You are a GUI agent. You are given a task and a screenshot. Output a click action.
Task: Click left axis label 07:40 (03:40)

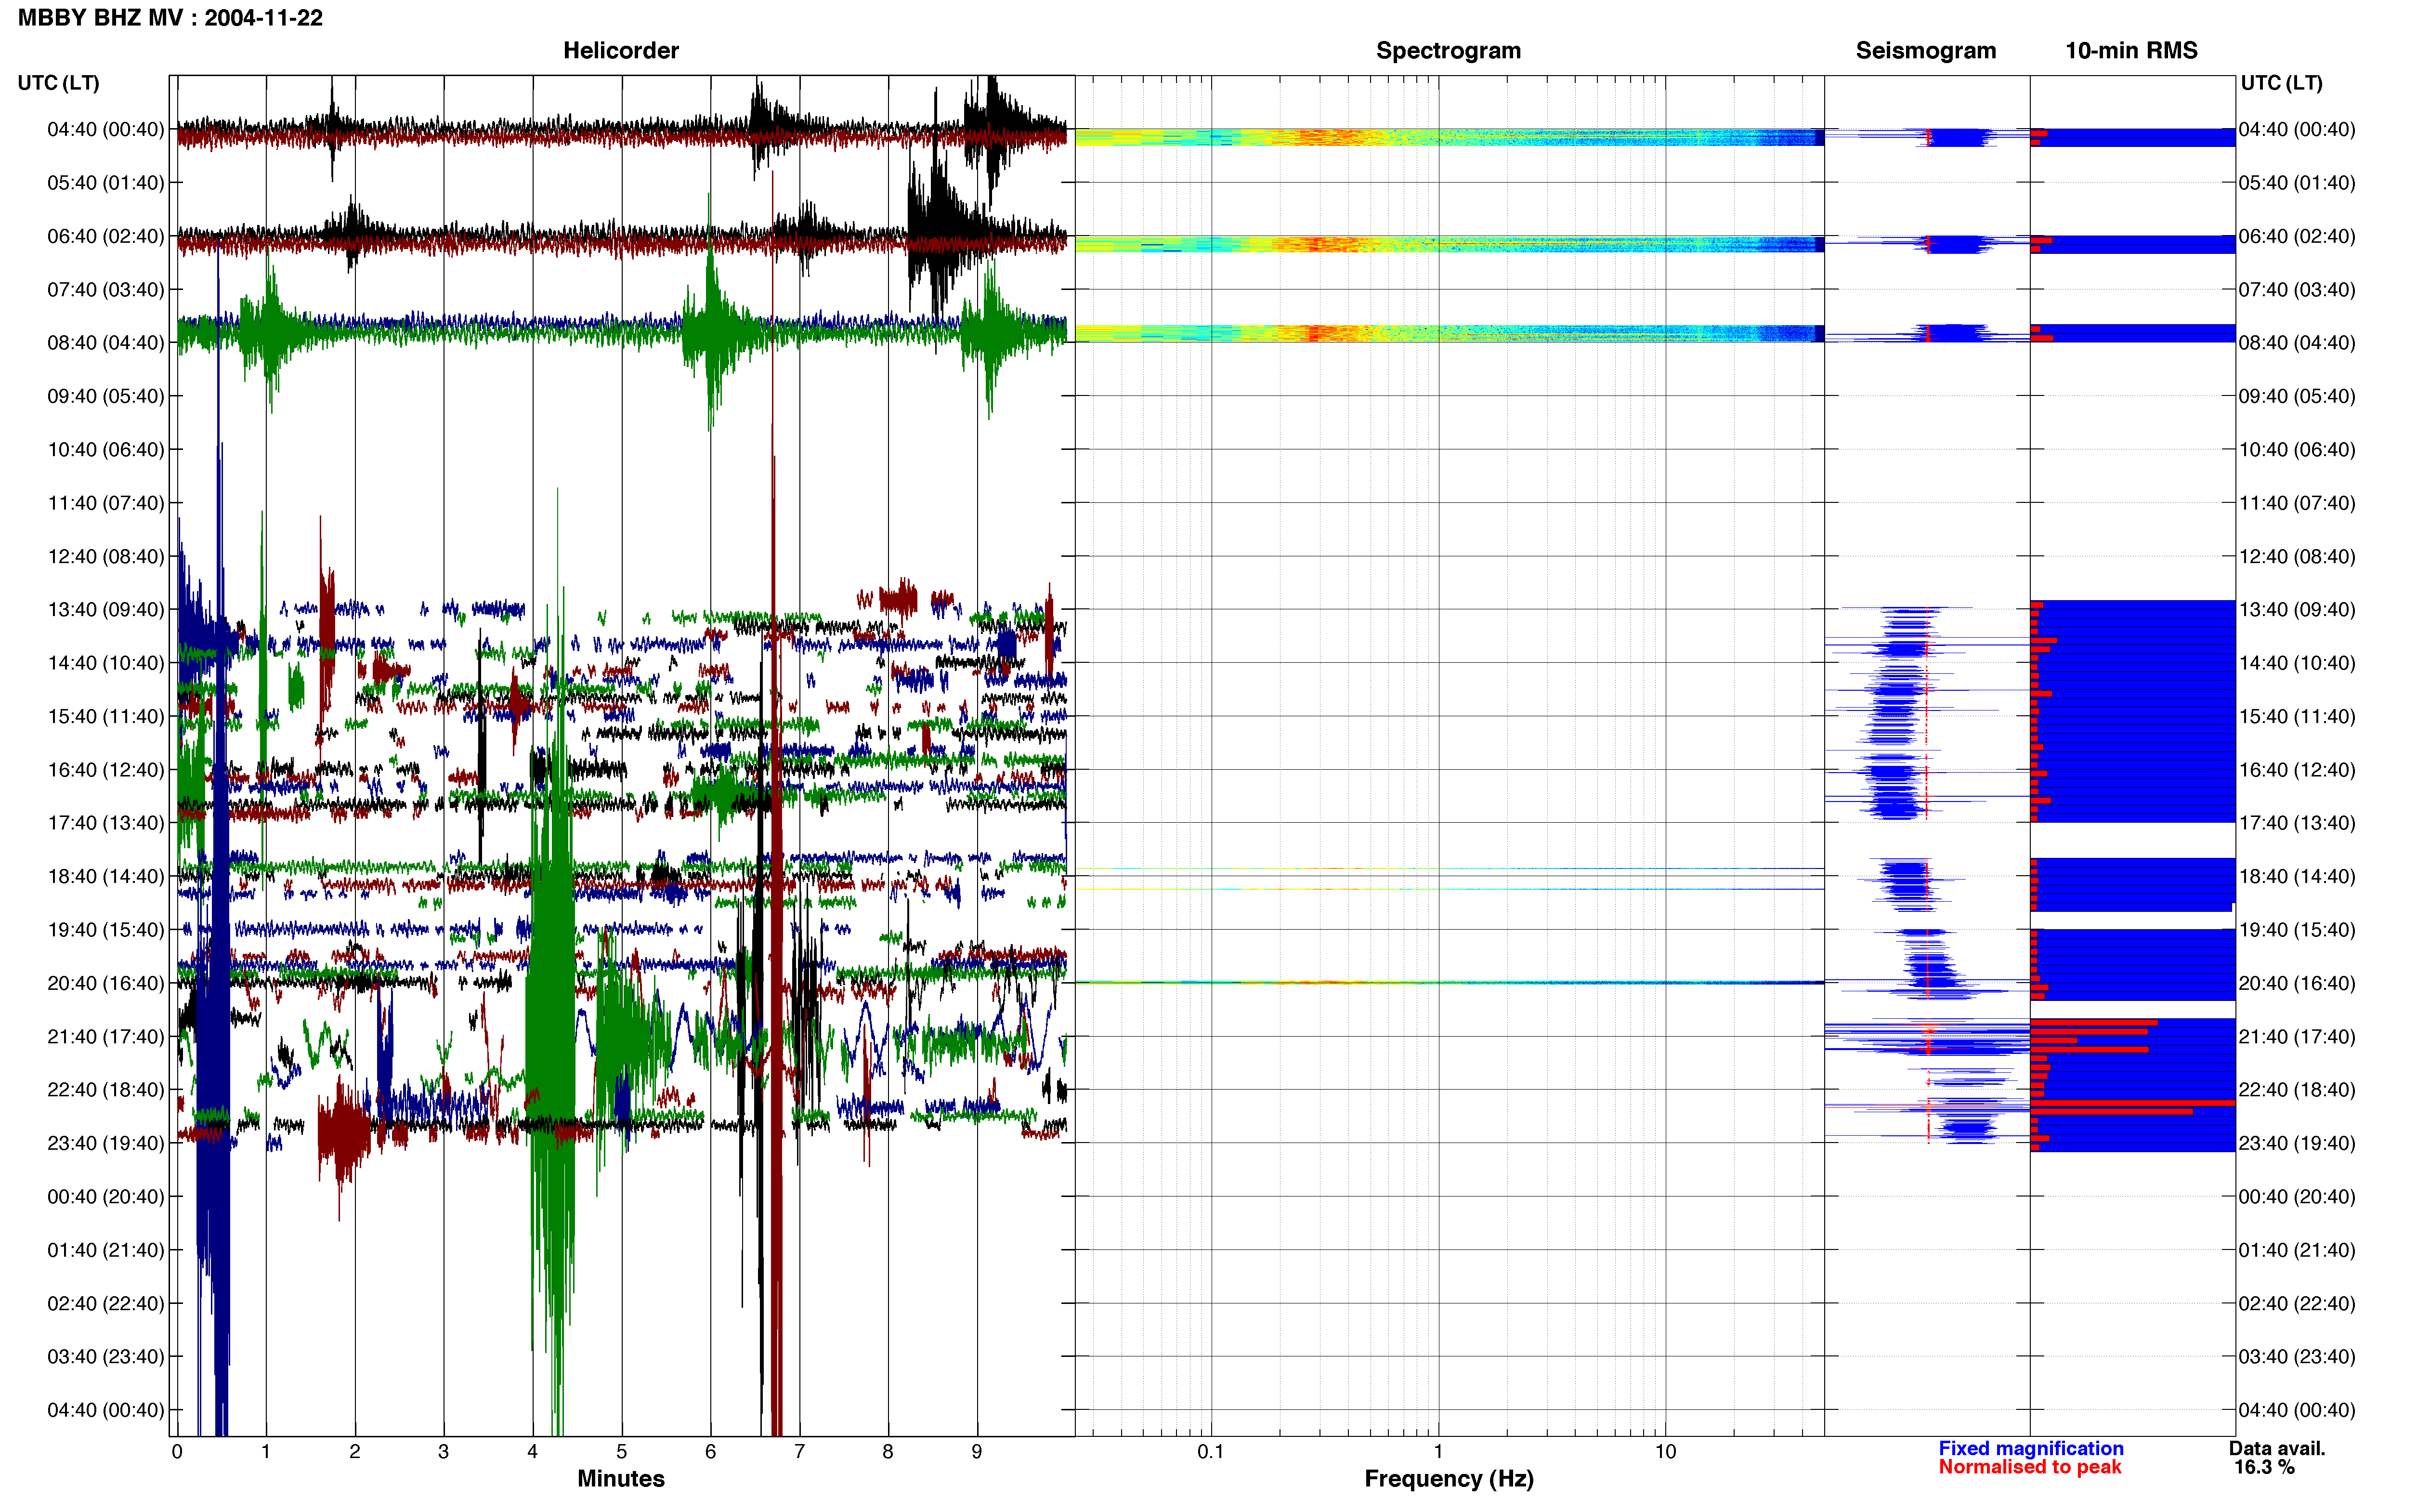click(x=106, y=289)
